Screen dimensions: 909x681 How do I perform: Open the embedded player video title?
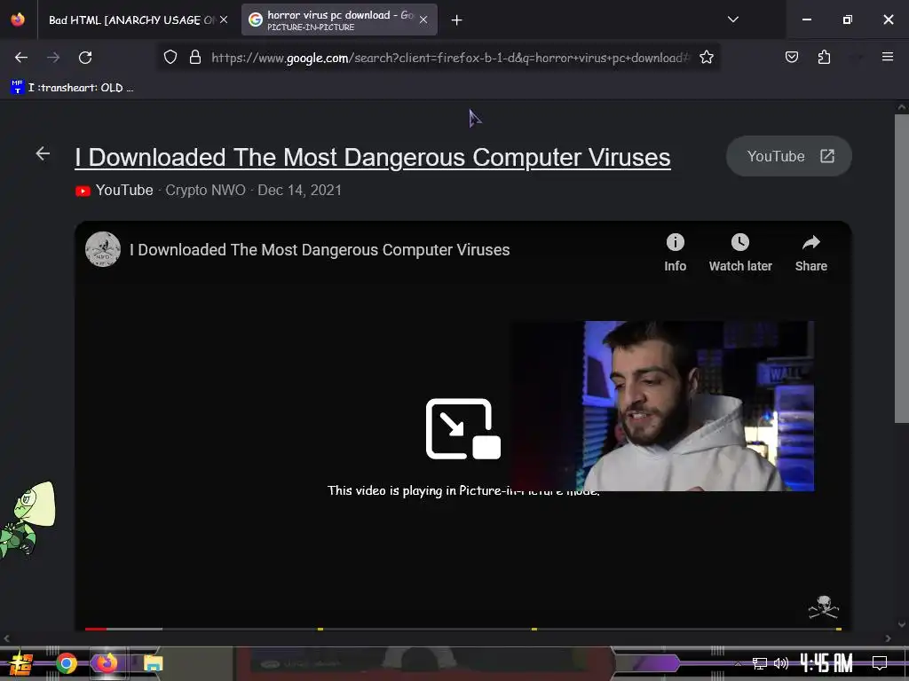pos(320,249)
